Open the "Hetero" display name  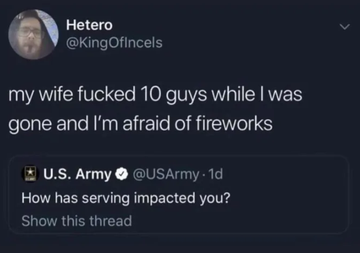coord(89,24)
